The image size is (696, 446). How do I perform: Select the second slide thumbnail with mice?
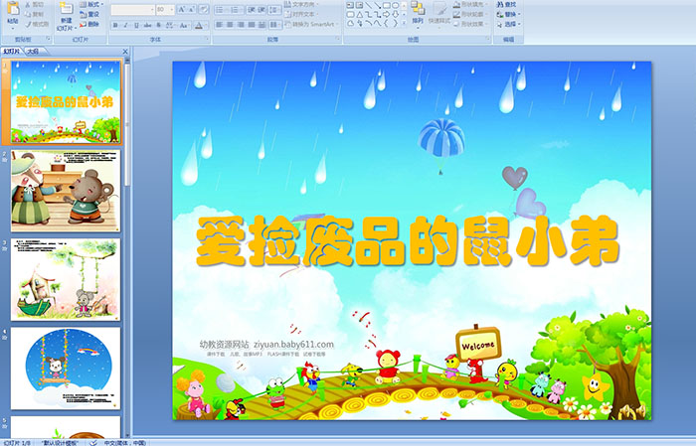[65, 191]
